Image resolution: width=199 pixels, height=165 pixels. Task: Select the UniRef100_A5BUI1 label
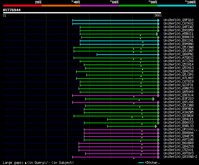pyautogui.click(x=178, y=34)
